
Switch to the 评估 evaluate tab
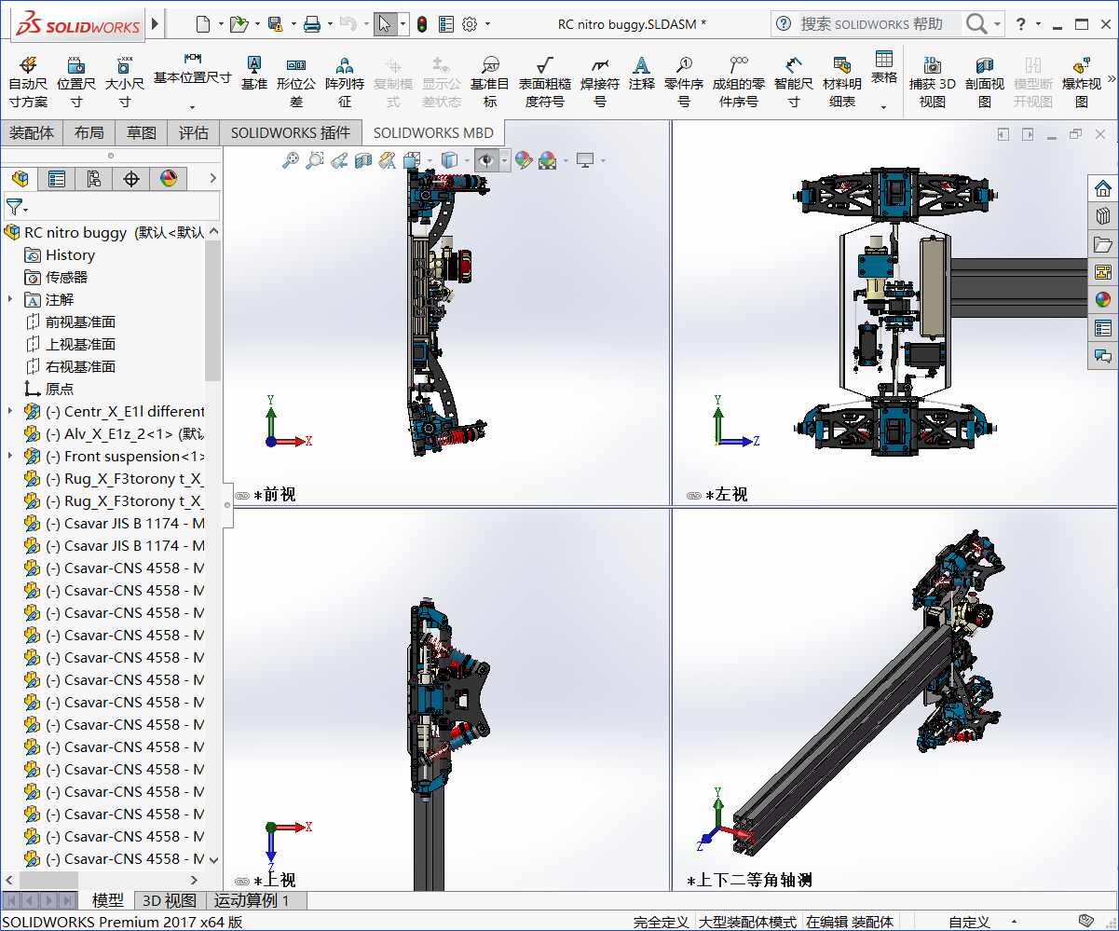click(194, 132)
